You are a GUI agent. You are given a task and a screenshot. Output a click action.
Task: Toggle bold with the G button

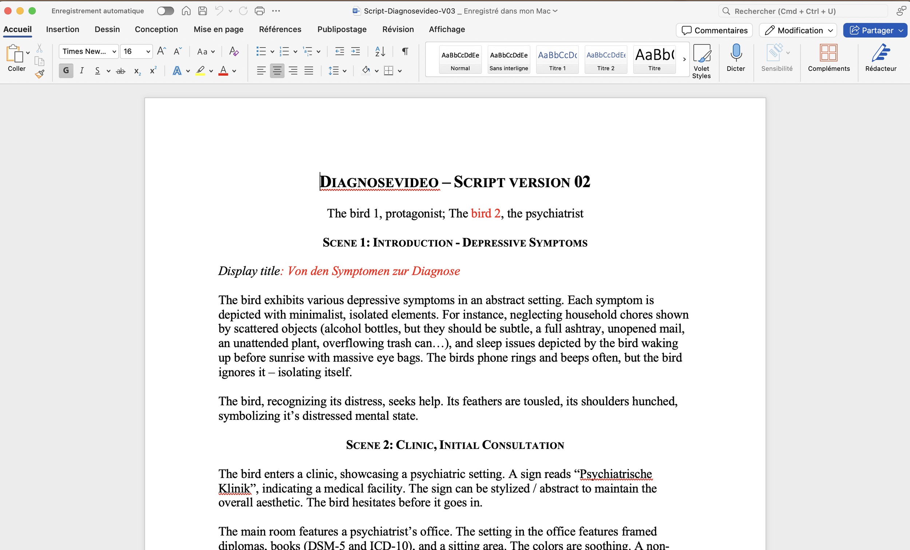66,71
